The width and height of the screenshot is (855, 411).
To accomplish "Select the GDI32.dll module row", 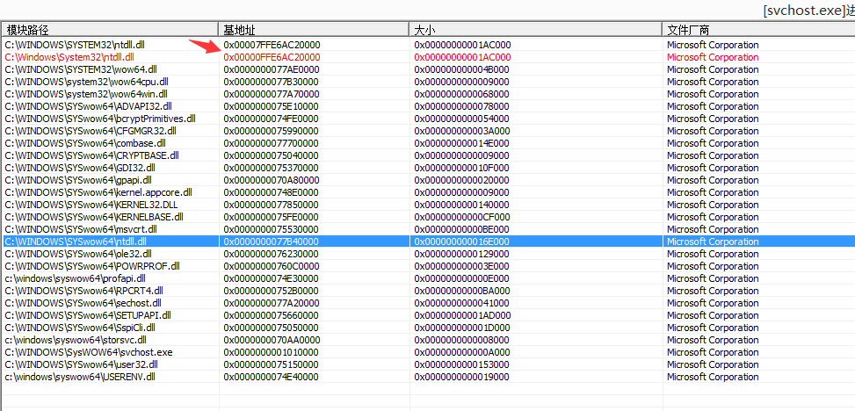I will pyautogui.click(x=429, y=168).
